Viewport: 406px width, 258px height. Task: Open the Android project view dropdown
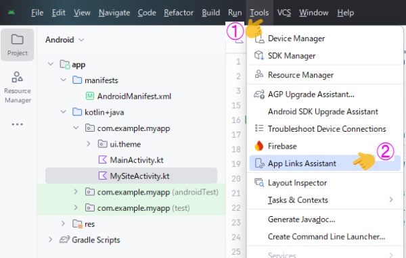click(x=65, y=40)
